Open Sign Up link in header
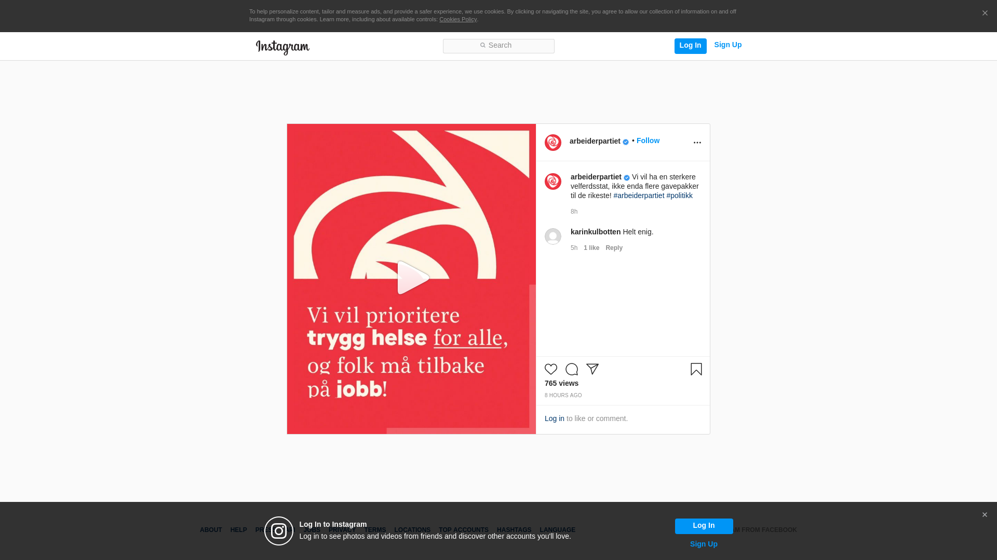 [x=727, y=45]
